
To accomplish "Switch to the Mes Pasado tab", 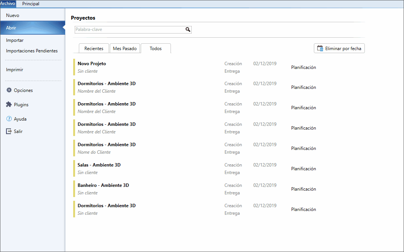I will click(125, 48).
